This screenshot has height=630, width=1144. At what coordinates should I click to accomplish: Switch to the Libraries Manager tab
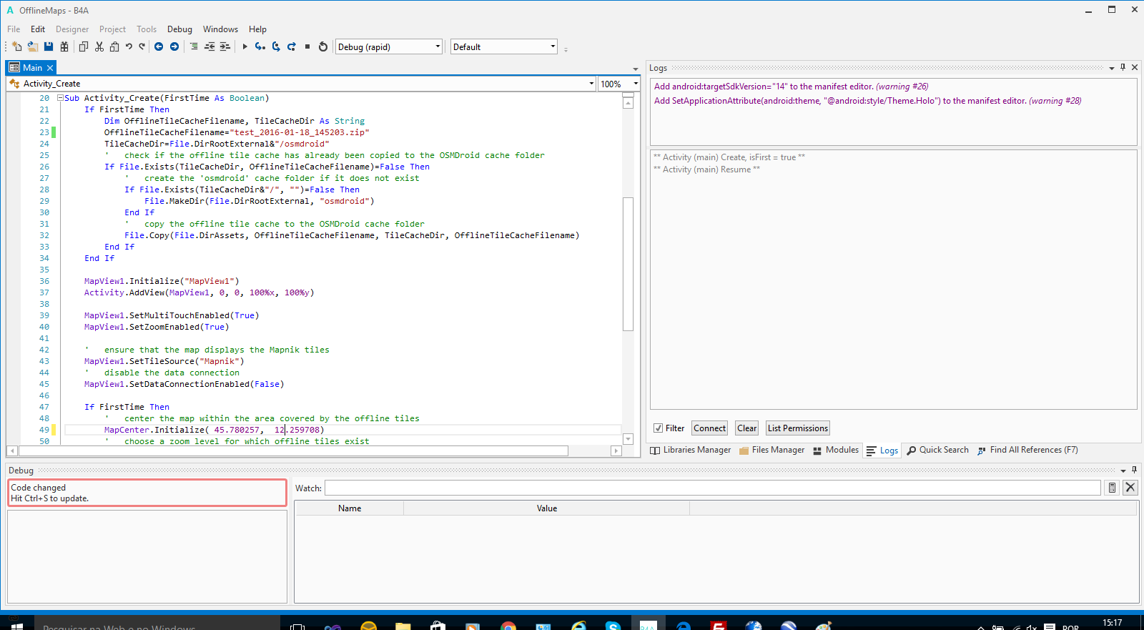click(690, 450)
